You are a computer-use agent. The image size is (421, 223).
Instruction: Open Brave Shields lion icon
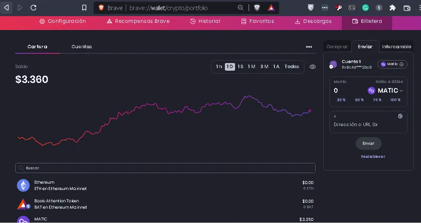point(257,8)
